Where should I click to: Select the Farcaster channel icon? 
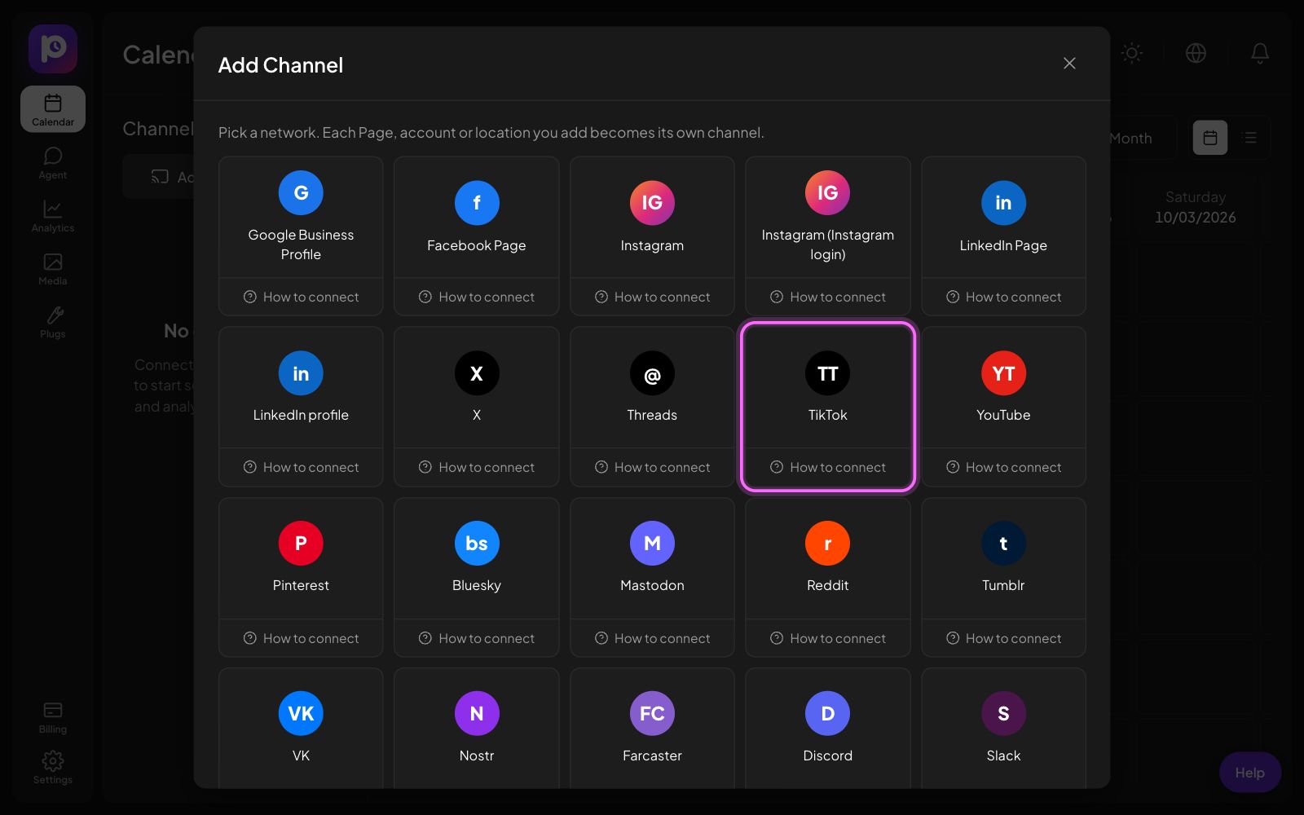(652, 714)
